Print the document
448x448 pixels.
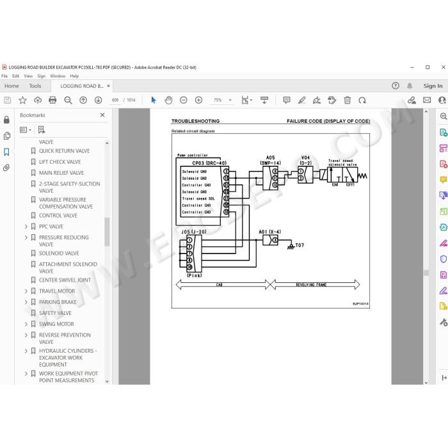pyautogui.click(x=52, y=100)
